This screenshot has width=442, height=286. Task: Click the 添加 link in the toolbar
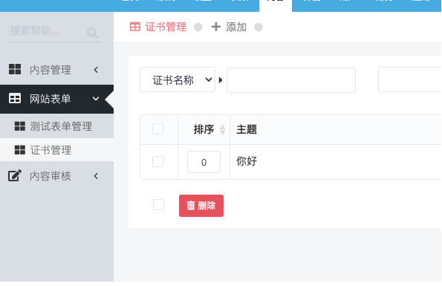(230, 27)
